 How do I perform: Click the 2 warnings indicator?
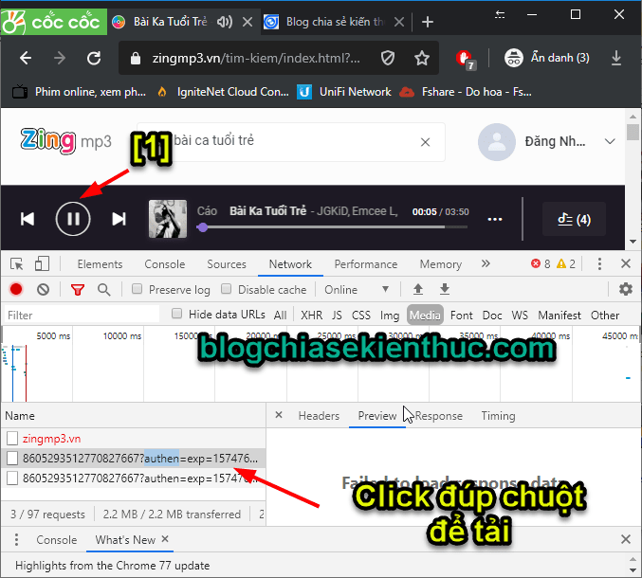566,263
